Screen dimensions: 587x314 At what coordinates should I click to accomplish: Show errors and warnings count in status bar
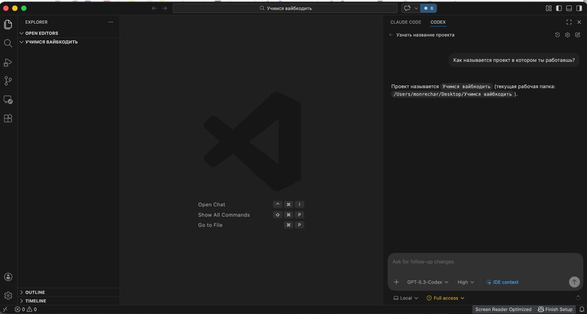(26, 309)
